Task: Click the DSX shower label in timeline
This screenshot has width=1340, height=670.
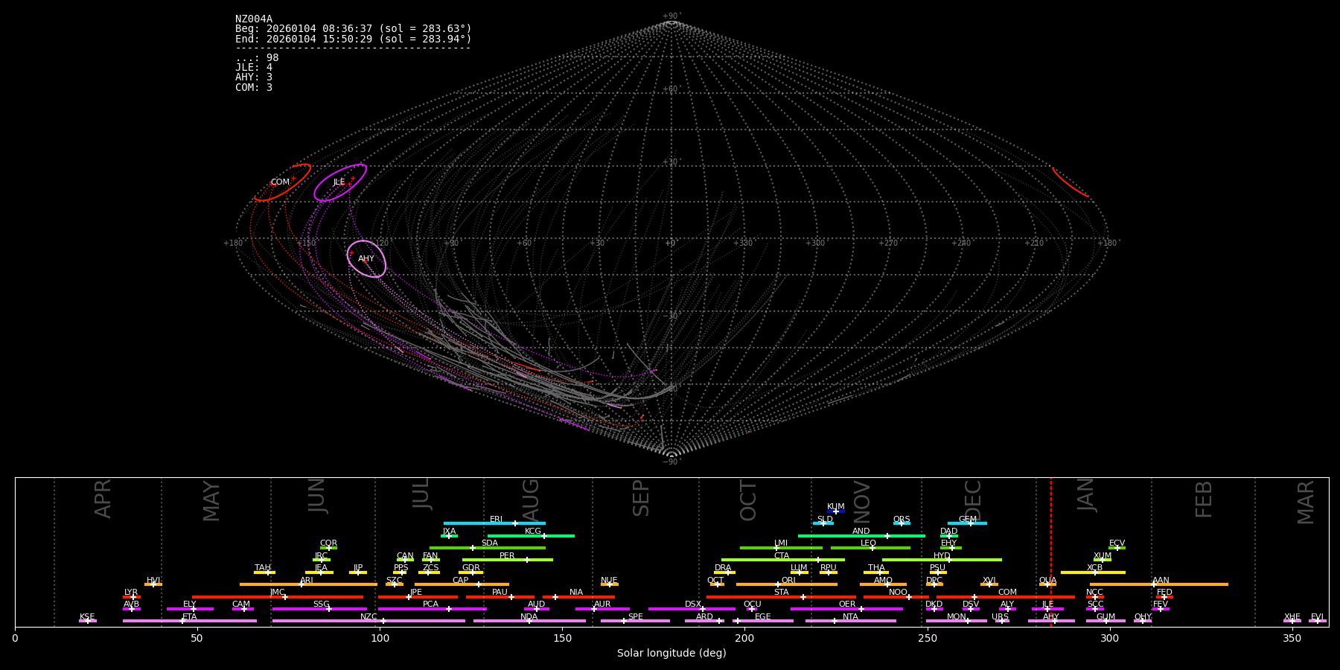Action: (x=693, y=604)
